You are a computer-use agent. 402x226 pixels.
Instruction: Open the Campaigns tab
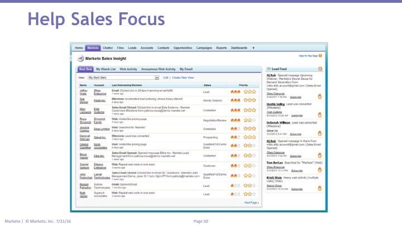pos(204,48)
